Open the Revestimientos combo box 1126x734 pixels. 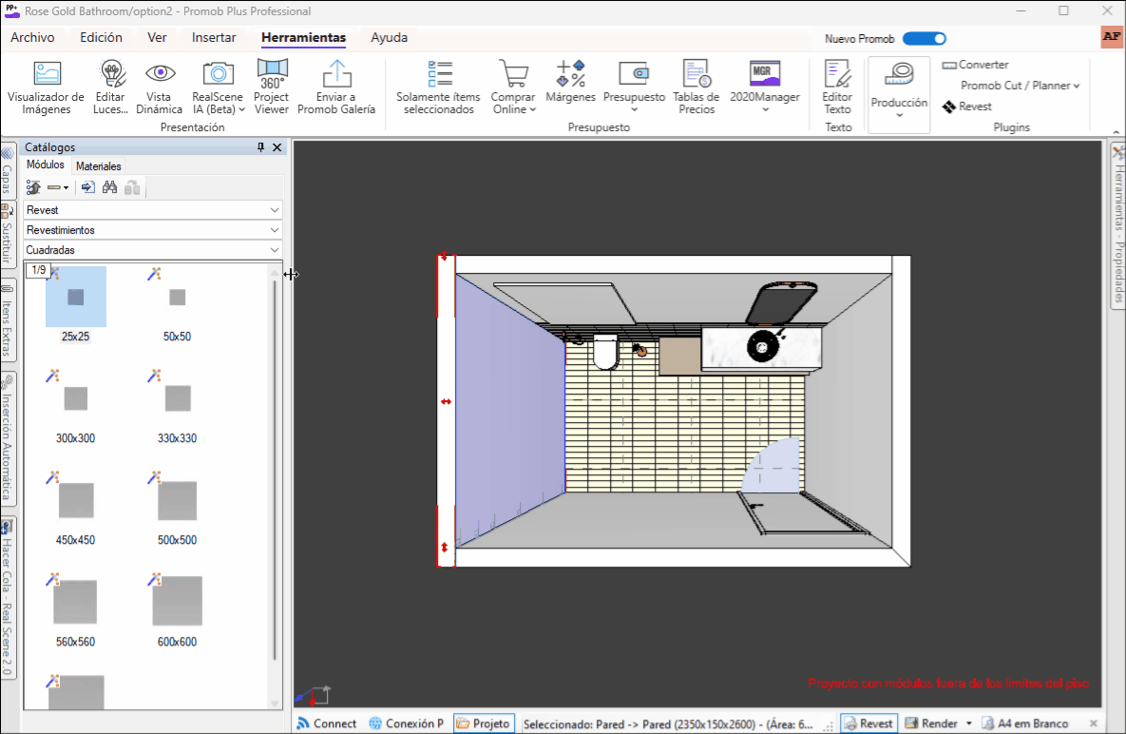152,230
